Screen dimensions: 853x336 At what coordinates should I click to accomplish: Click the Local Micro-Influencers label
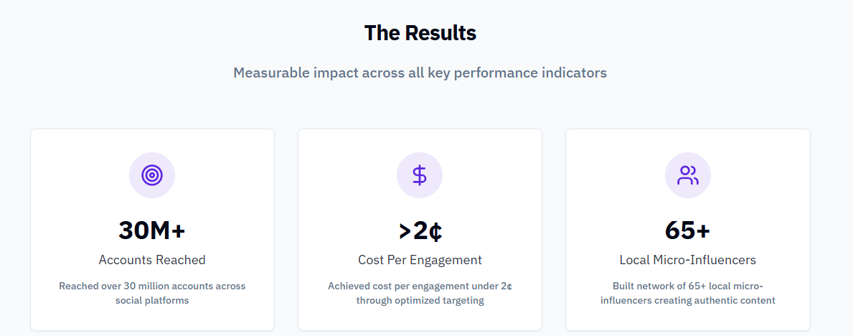coord(687,260)
